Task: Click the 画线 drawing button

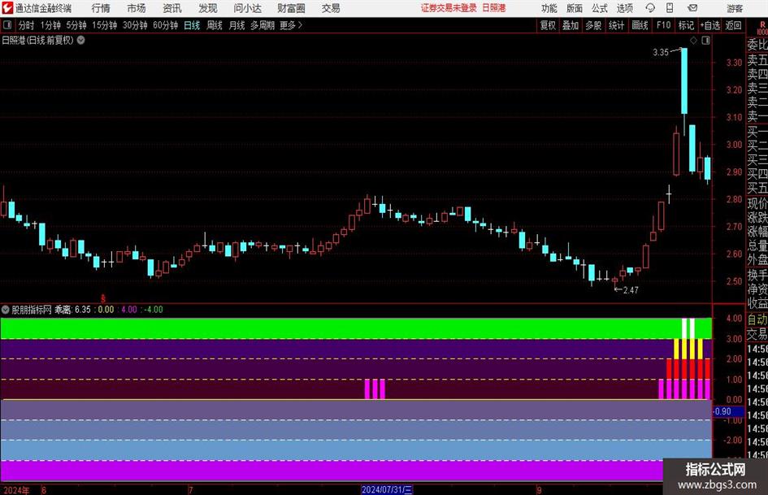Action: point(640,25)
